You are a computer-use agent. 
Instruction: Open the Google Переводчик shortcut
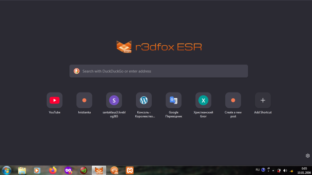pyautogui.click(x=173, y=100)
